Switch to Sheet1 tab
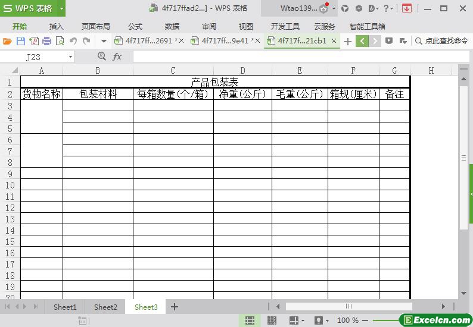 point(65,307)
